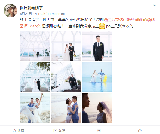Click the 转发 button label

point(62,131)
